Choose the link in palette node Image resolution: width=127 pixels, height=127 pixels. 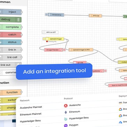coord(11,50)
